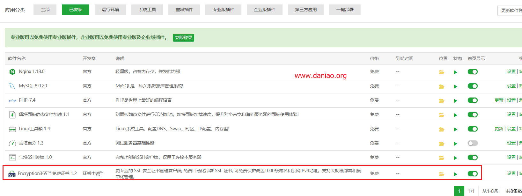This screenshot has height=196, width=522.
Task: Click status play icon for 宝塔跑分
Action: pos(455,144)
